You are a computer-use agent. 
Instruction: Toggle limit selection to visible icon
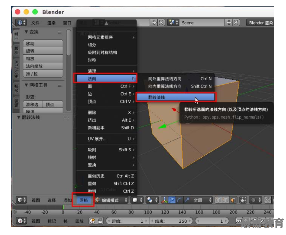[x=243, y=200]
